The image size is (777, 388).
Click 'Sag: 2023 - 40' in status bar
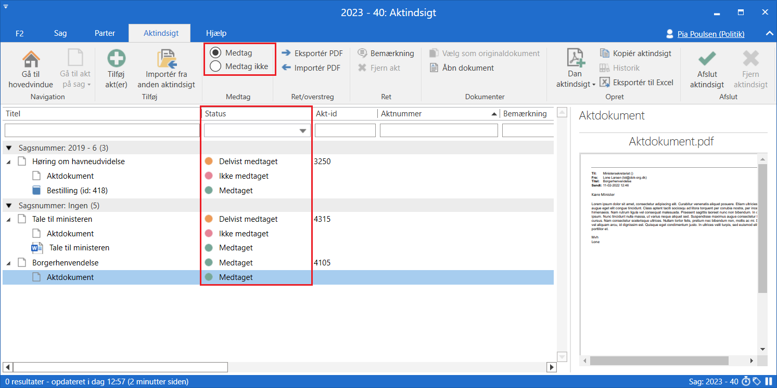(x=713, y=382)
